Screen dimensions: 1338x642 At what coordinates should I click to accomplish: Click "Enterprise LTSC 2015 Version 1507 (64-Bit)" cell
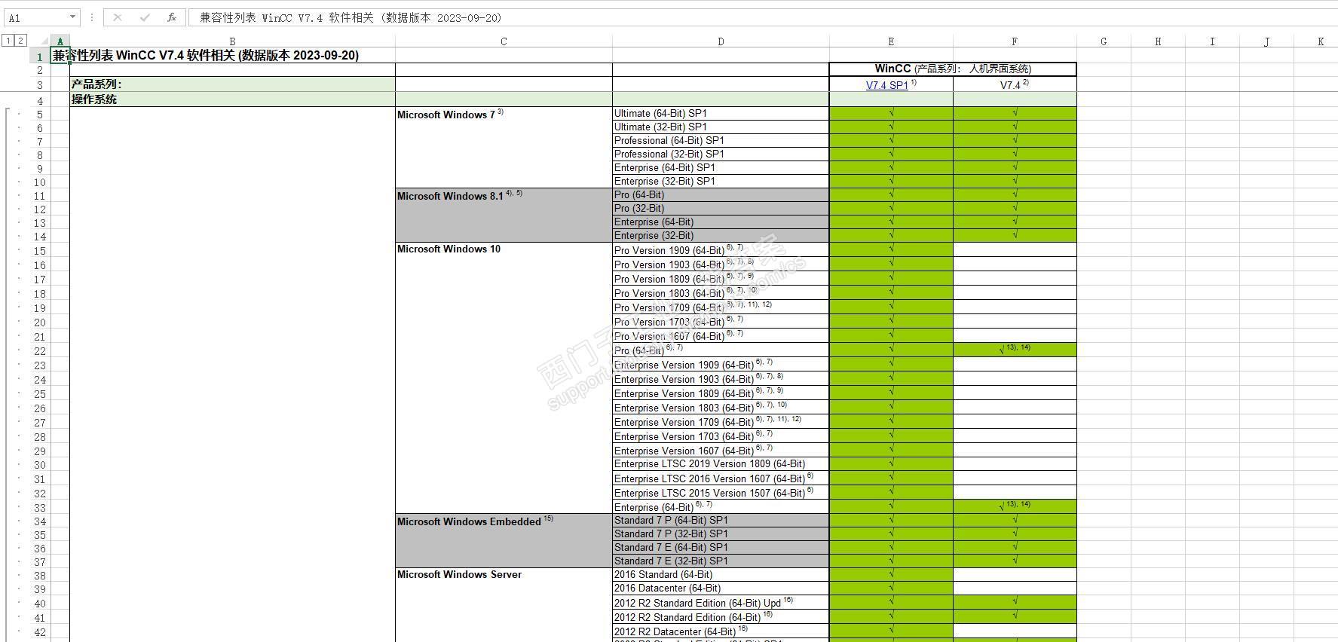(x=721, y=493)
